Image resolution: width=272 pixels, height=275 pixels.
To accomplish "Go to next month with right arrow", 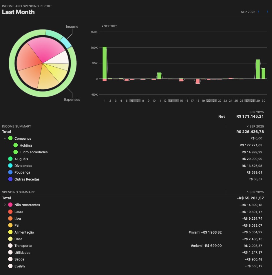I will point(267,12).
